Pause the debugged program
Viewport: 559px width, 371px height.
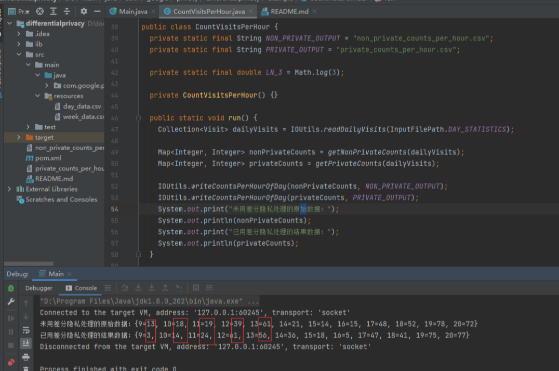[x=11, y=332]
